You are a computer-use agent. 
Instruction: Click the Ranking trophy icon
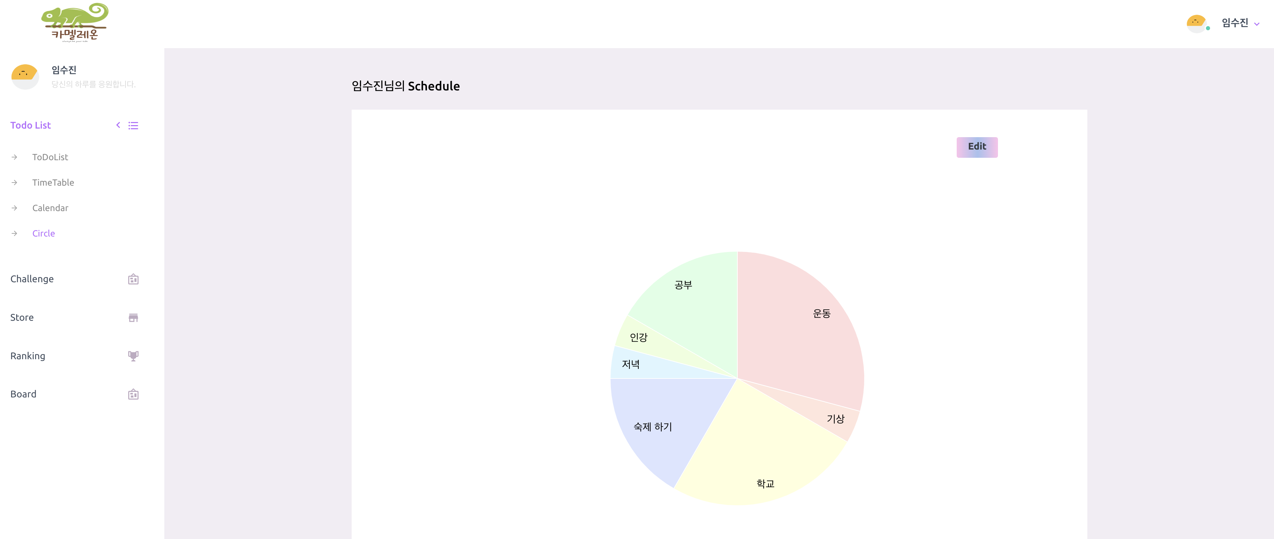[133, 356]
